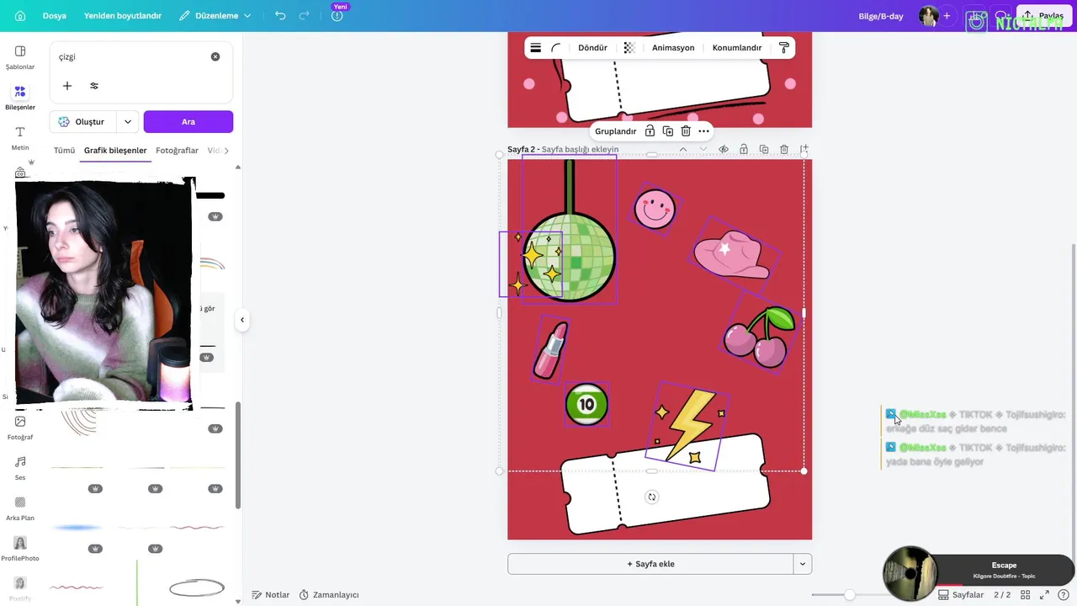This screenshot has height=606, width=1077.
Task: Open ProfilePhoto app in sidebar
Action: click(20, 549)
